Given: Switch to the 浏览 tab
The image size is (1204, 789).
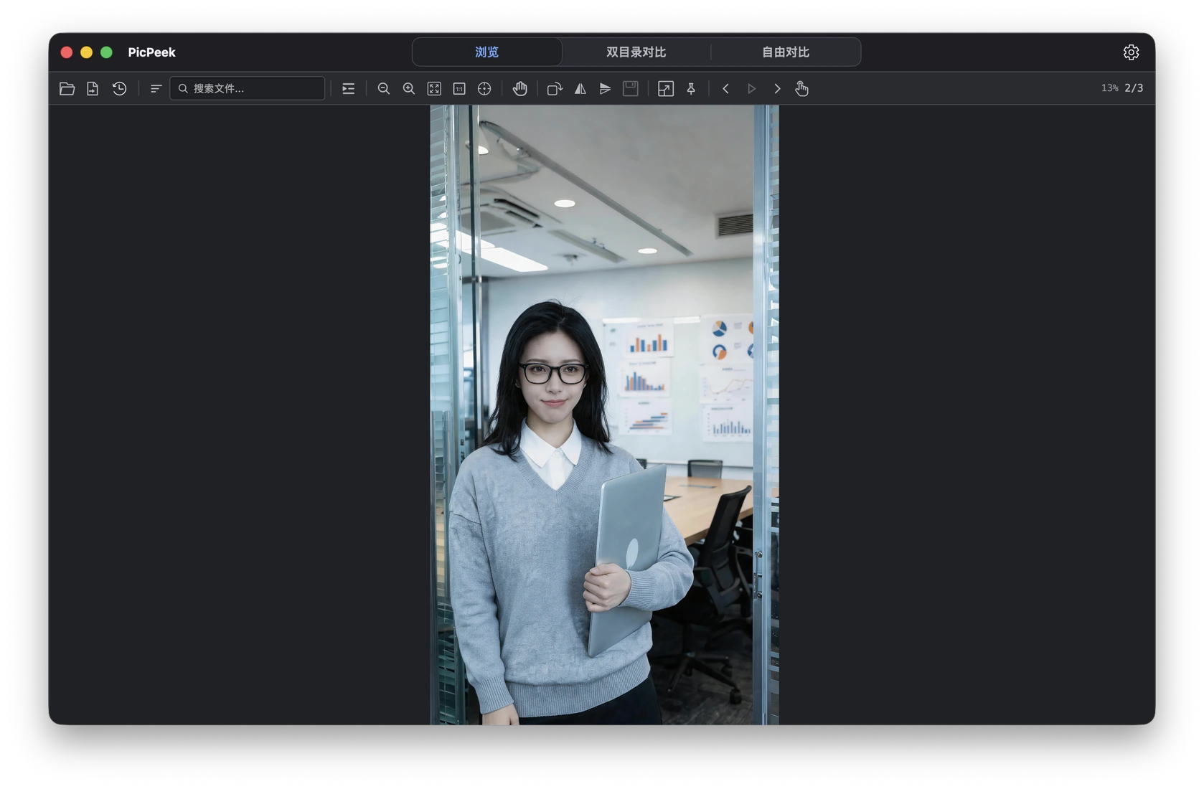Looking at the screenshot, I should (486, 52).
